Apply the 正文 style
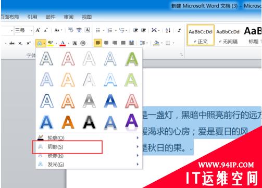The image size is (262, 188). [201, 35]
